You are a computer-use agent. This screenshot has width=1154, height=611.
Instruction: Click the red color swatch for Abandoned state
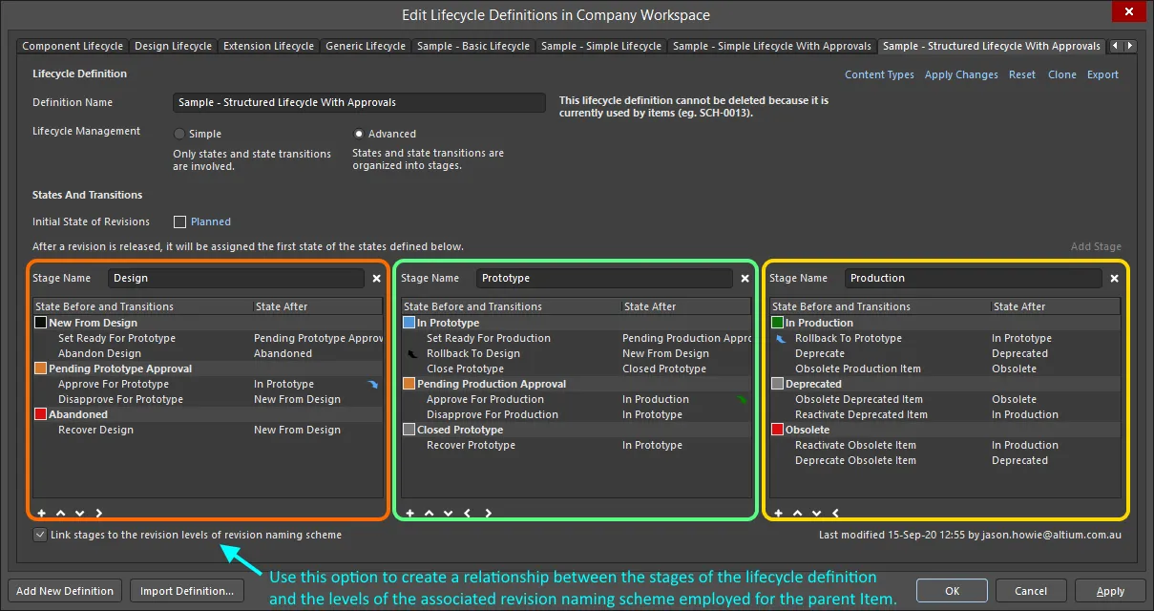40,414
